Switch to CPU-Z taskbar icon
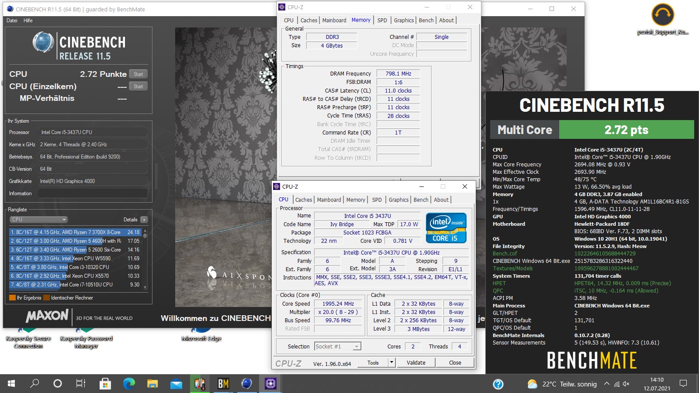Screen dimensions: 699x393 pyautogui.click(x=270, y=384)
